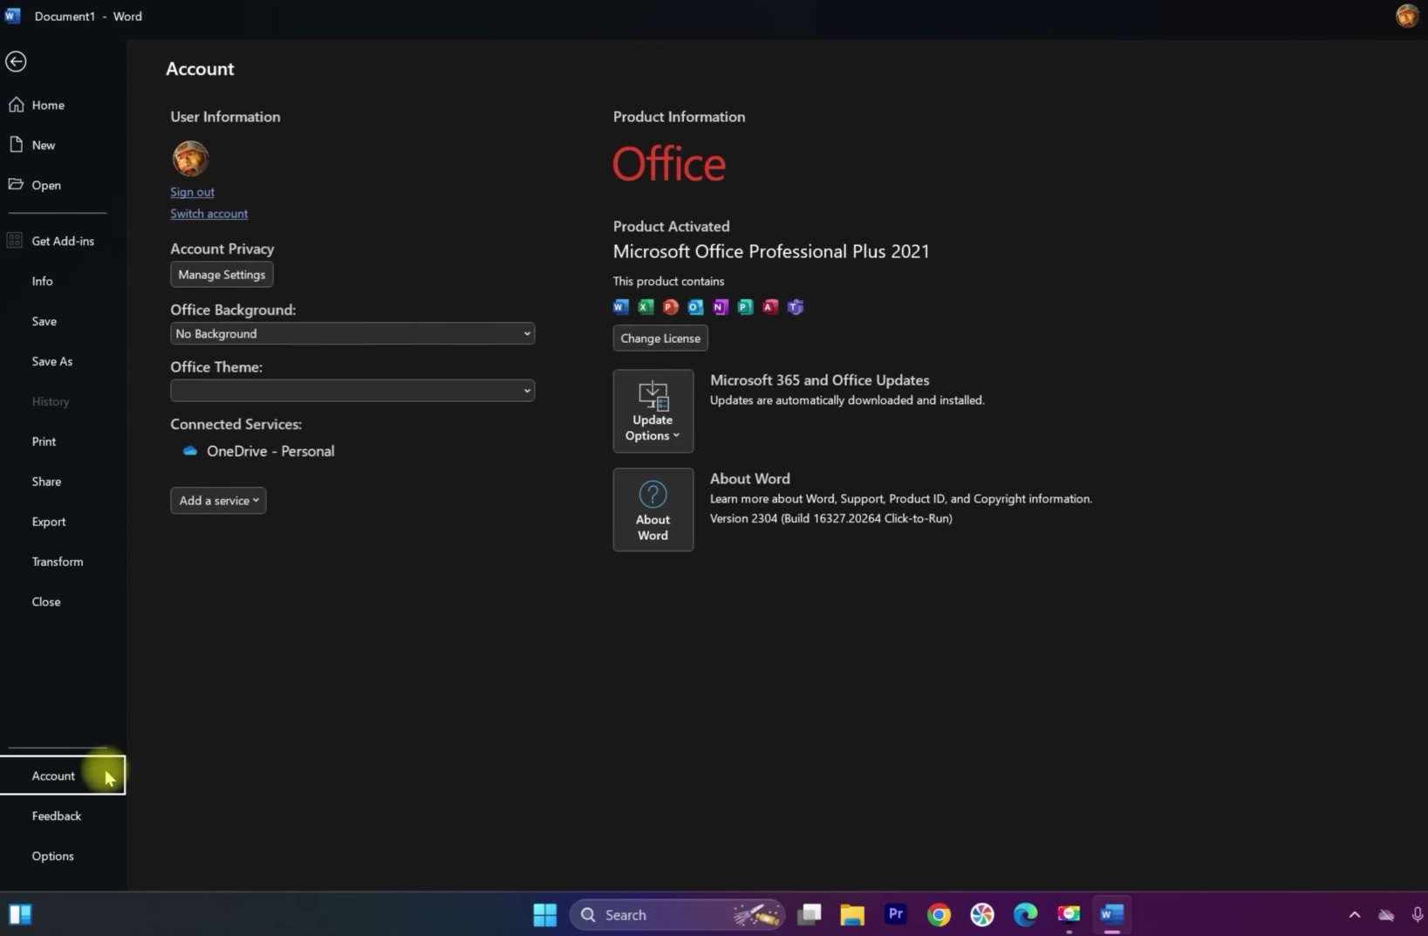1428x936 pixels.
Task: Click the Outlook icon in product list
Action: (695, 307)
